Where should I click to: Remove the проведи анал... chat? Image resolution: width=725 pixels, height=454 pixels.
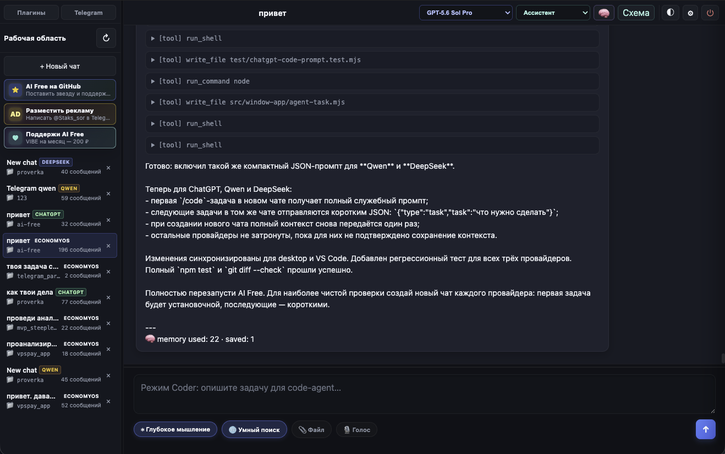pyautogui.click(x=108, y=323)
